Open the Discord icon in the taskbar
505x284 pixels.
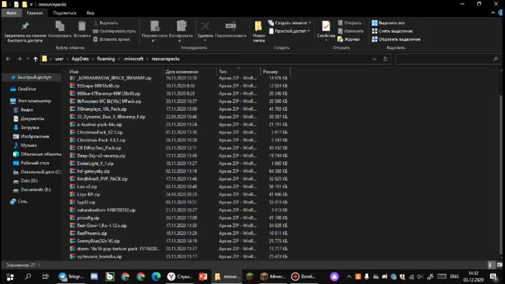pyautogui.click(x=93, y=276)
